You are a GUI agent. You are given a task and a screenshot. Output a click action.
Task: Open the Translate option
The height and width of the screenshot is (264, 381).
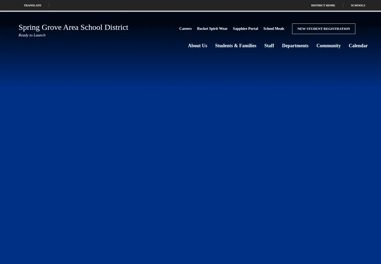pyautogui.click(x=33, y=5)
